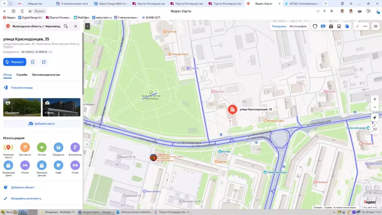Open the Организации внутри tab
Viewport: 382px width, 215px height.
coord(46,75)
